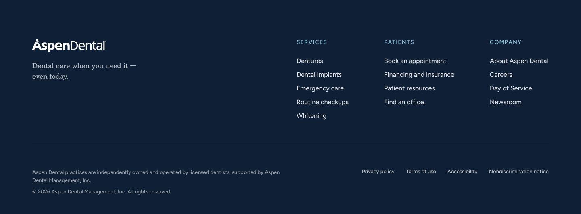The height and width of the screenshot is (214, 581).
Task: Open the Newsroom link
Action: tap(506, 102)
